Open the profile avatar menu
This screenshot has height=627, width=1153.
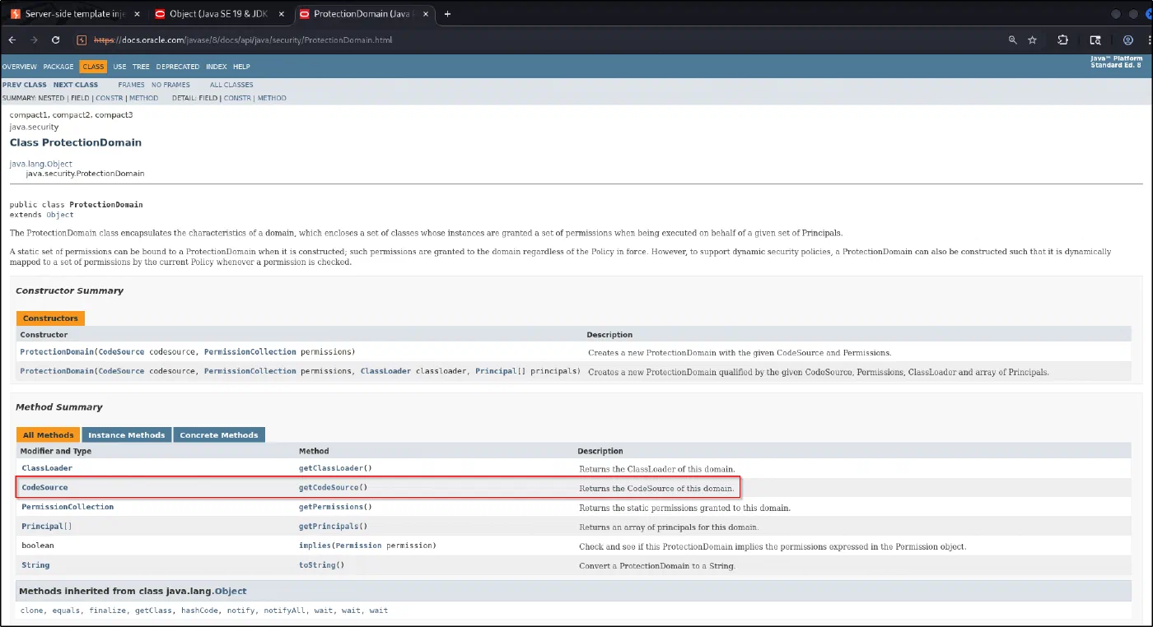[x=1128, y=39]
